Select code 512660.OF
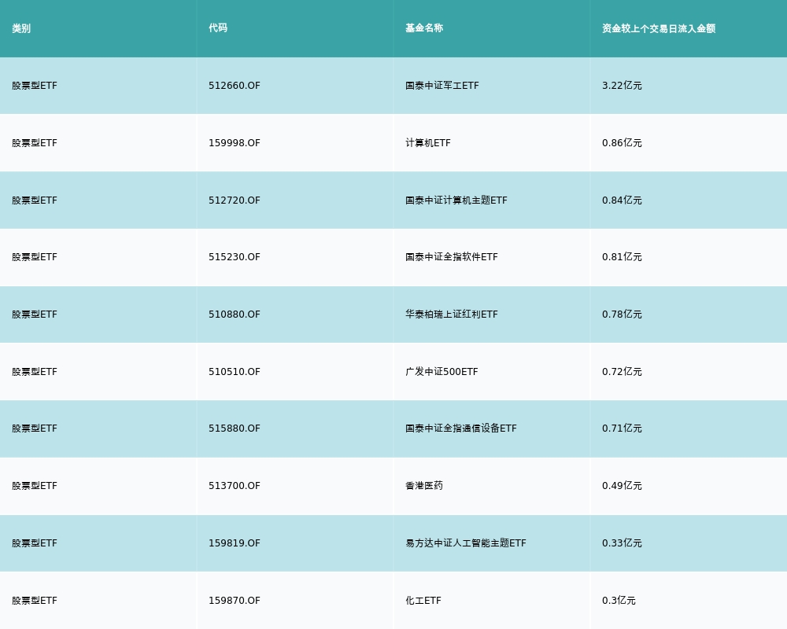787x629 pixels. tap(235, 86)
